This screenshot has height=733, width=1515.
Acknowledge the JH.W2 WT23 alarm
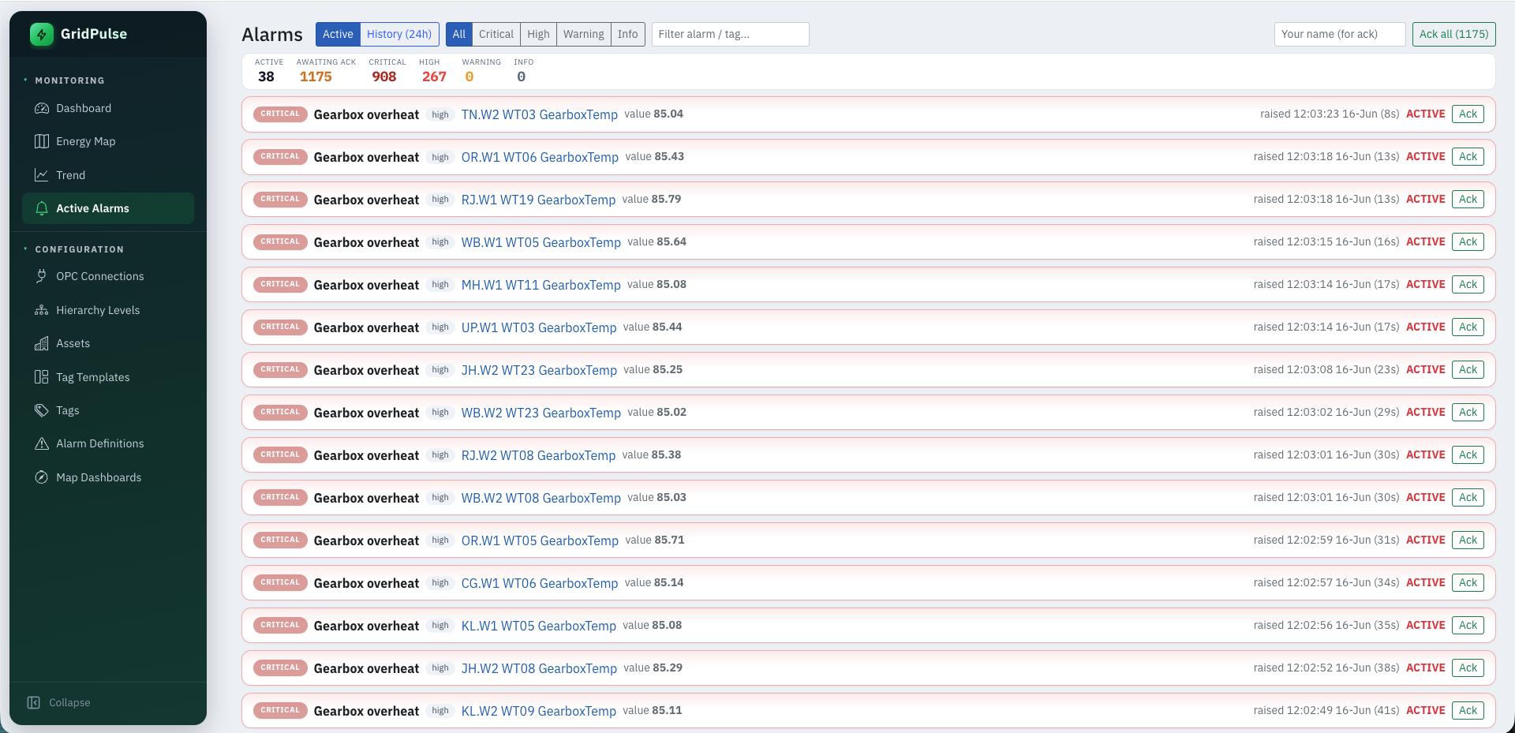tap(1468, 370)
